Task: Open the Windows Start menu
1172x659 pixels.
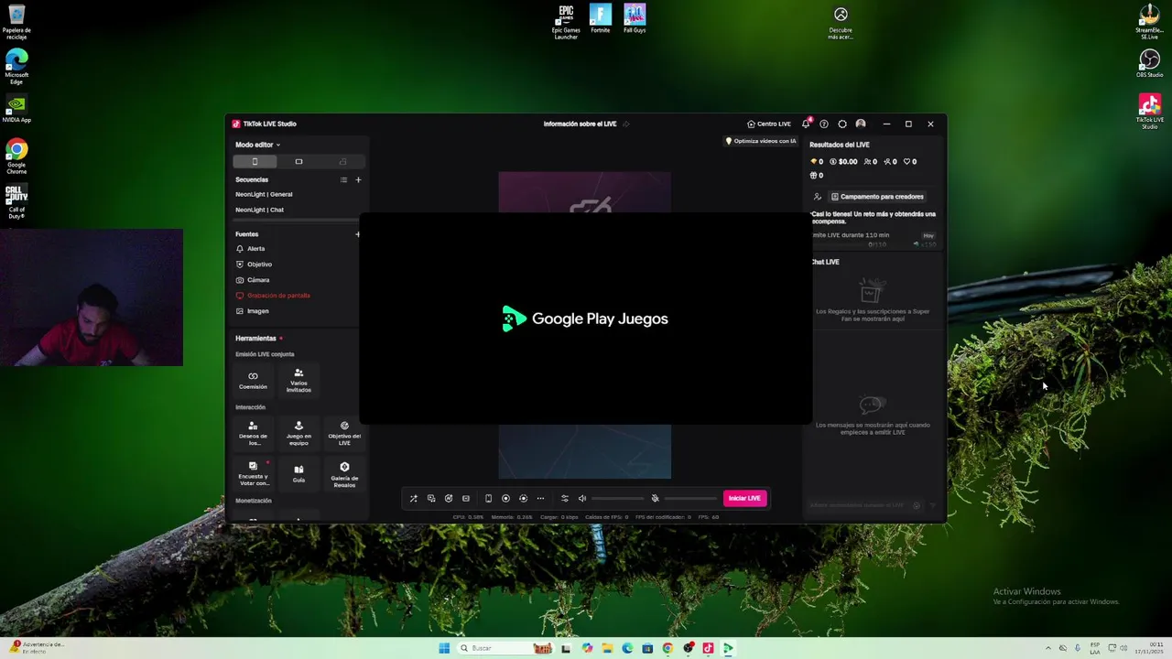Action: pos(444,648)
